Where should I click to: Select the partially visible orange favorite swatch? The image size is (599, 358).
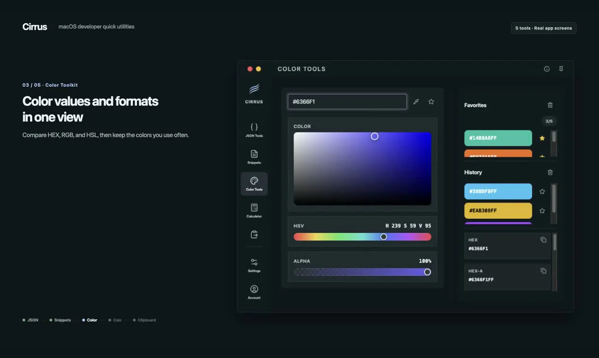(x=498, y=154)
